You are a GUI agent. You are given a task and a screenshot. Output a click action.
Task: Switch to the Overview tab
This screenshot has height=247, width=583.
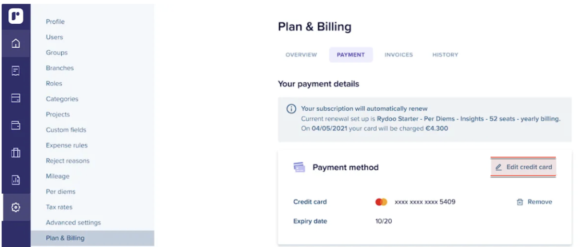tap(301, 55)
